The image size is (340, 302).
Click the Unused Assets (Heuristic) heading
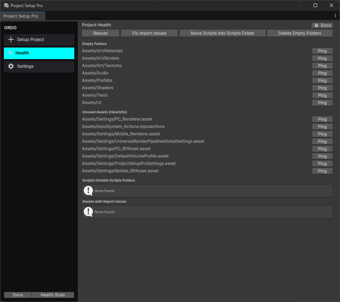[x=105, y=112]
